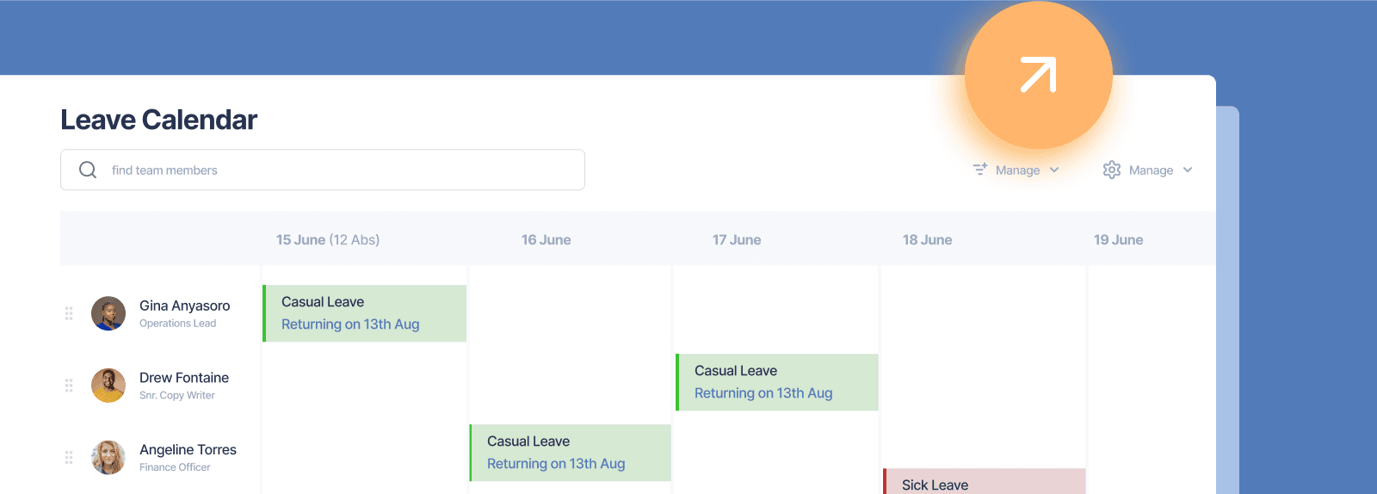Click Angeline Torres's drag handle icon
This screenshot has width=1377, height=494.
tap(69, 458)
